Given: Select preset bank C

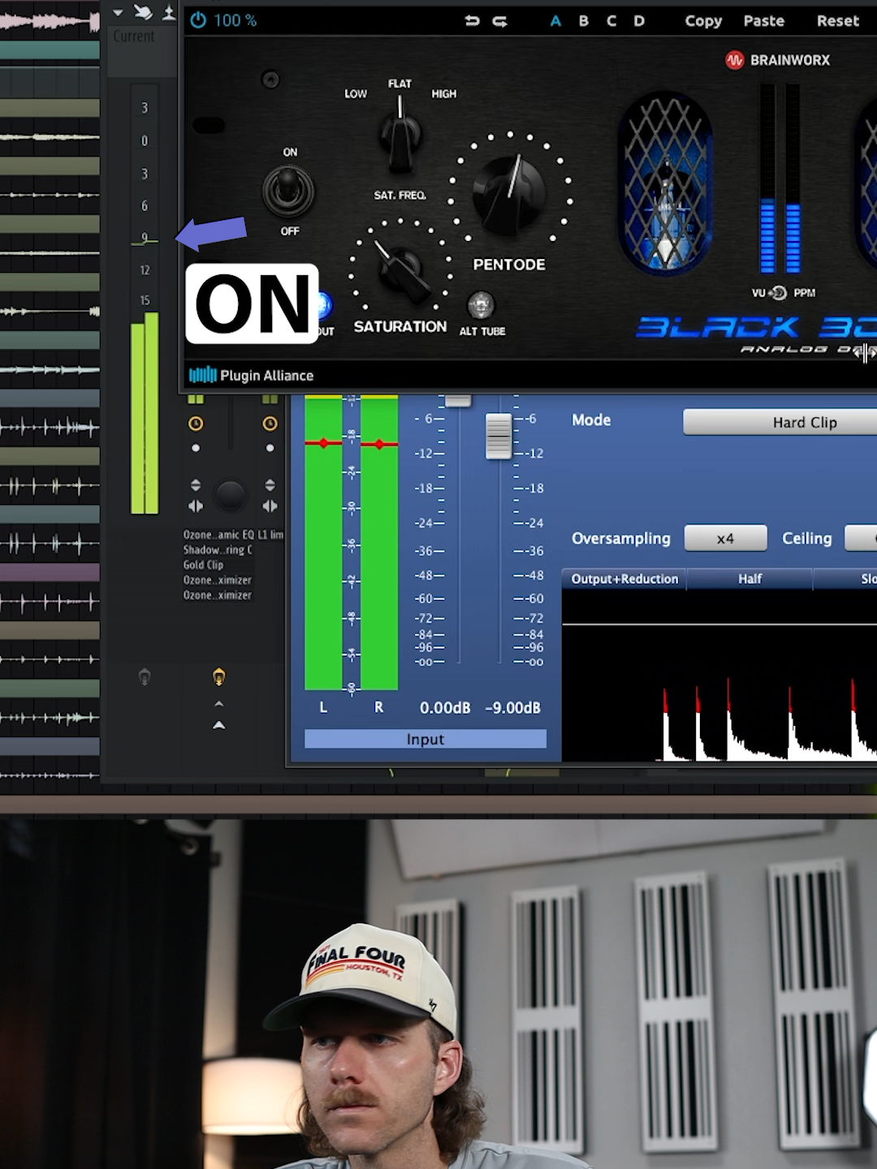Looking at the screenshot, I should coord(611,21).
